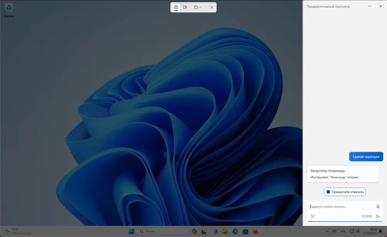The image size is (387, 237).
Task: Click the "Предварительный просмотр" panel title
Action: click(328, 7)
